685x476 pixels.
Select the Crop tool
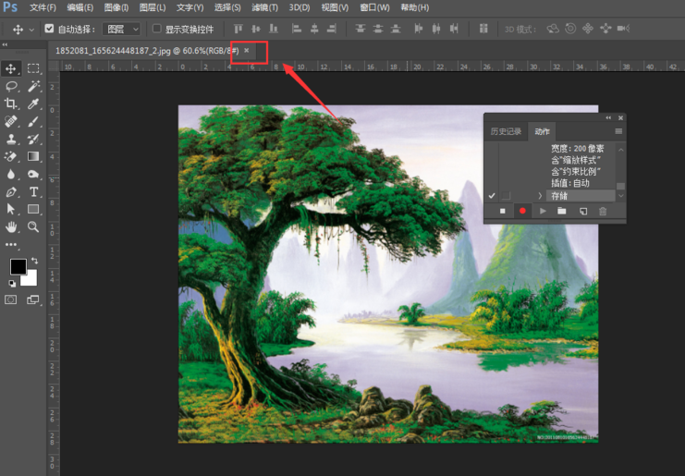11,104
